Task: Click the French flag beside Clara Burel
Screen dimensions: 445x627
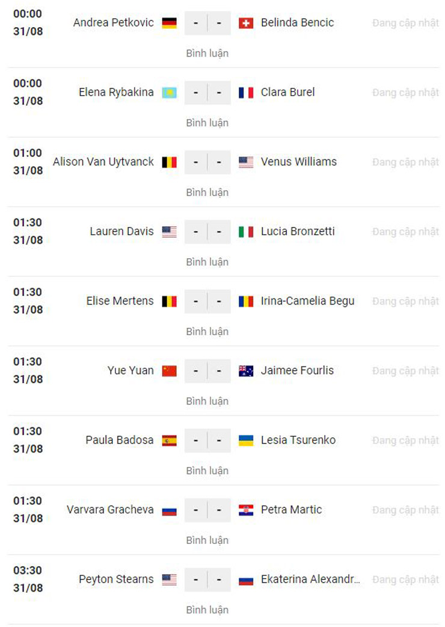Action: pos(246,93)
